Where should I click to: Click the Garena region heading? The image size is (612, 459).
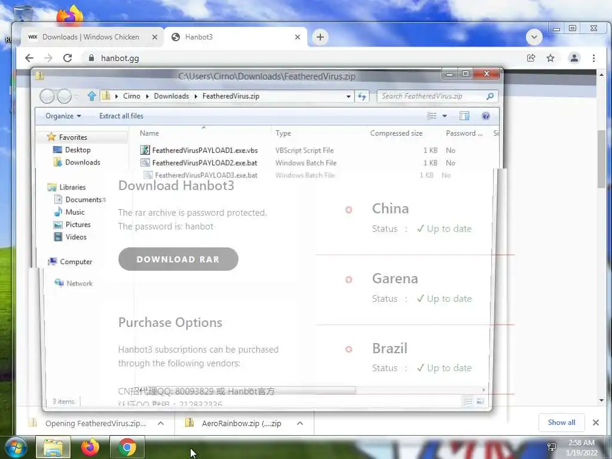(395, 279)
